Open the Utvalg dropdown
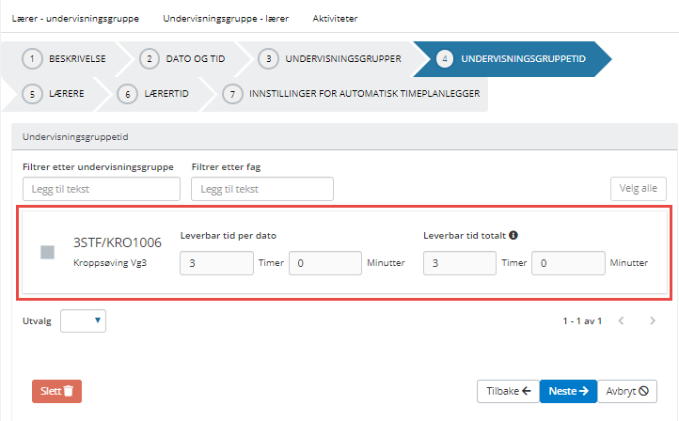This screenshot has height=421, width=679. point(83,320)
